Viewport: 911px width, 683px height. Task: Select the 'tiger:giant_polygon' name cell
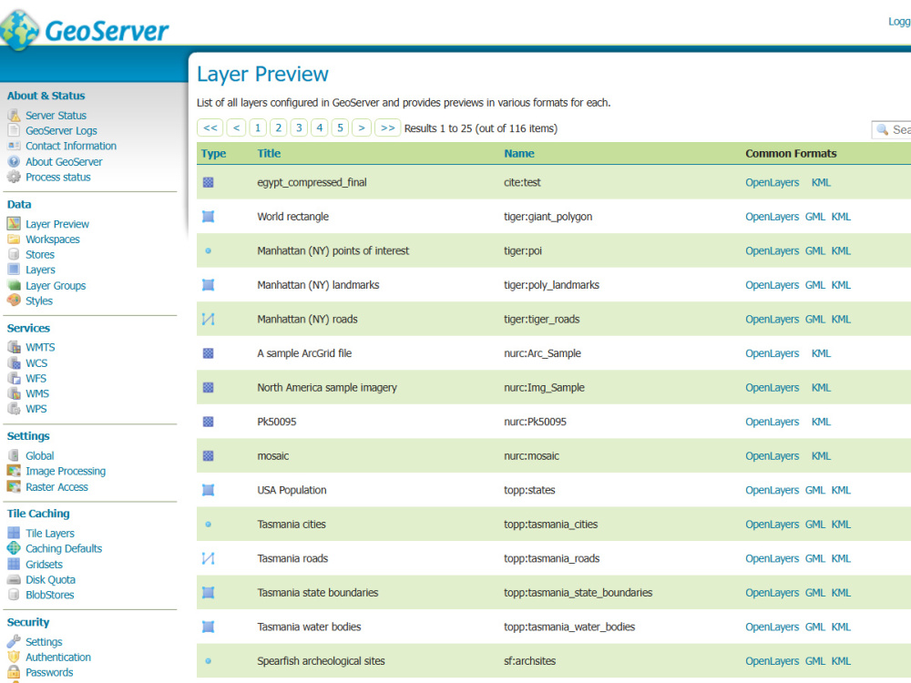click(x=548, y=217)
